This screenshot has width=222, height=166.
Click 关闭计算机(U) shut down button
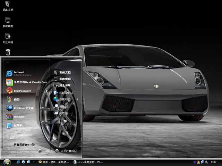(x=66, y=151)
